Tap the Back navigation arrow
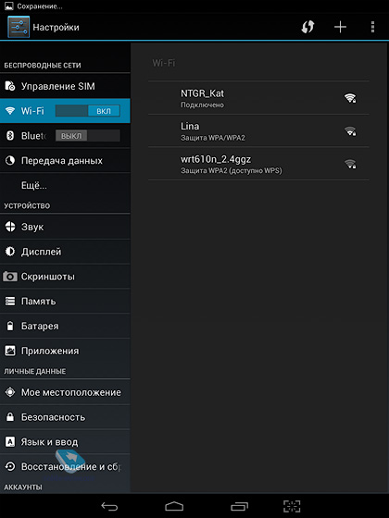 [x=109, y=506]
